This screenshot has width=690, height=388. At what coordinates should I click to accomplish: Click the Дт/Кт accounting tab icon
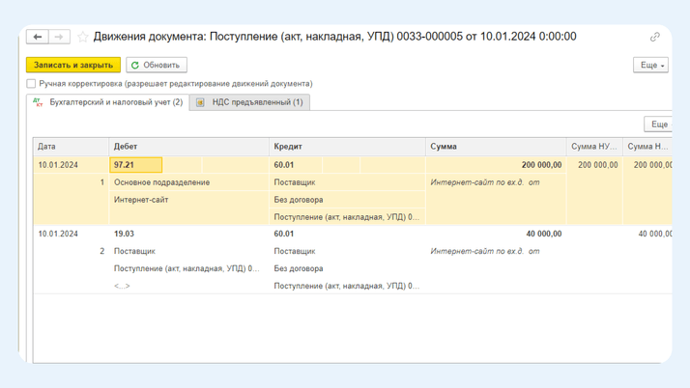pos(39,102)
